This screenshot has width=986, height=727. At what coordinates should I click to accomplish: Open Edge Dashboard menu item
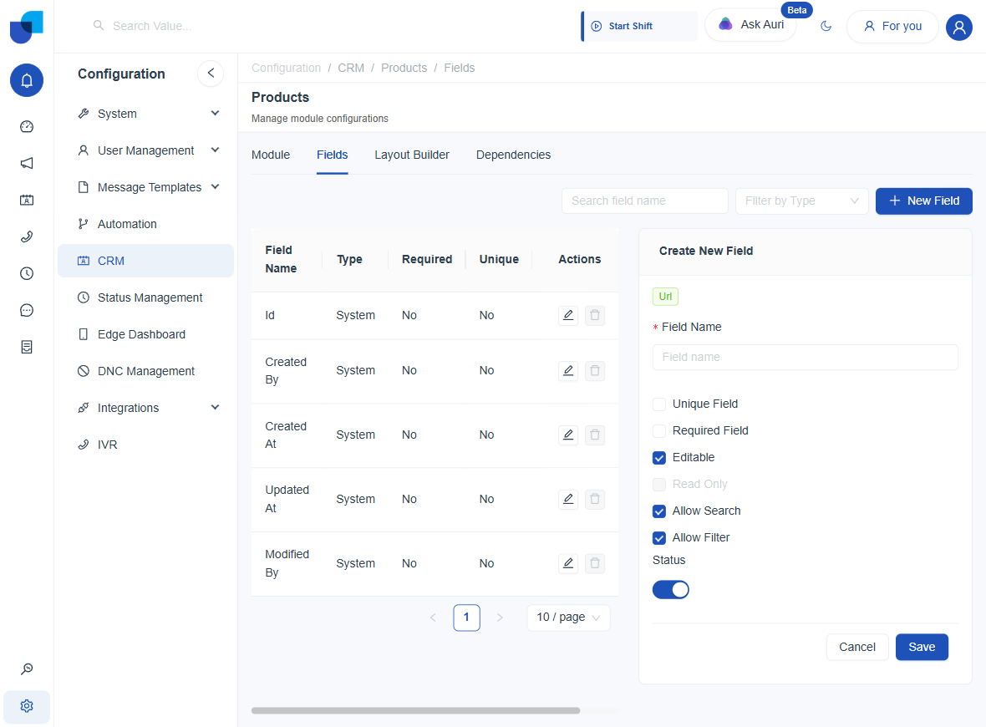coord(145,334)
